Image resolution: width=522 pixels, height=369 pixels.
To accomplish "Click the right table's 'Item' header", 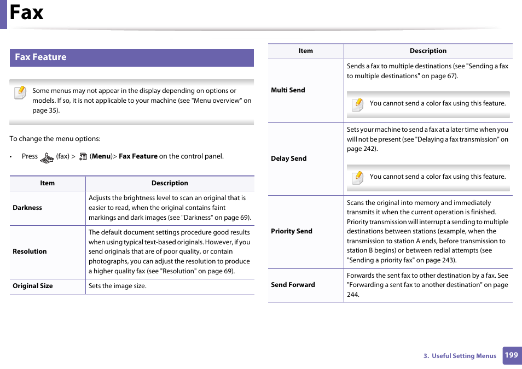I will [306, 51].
